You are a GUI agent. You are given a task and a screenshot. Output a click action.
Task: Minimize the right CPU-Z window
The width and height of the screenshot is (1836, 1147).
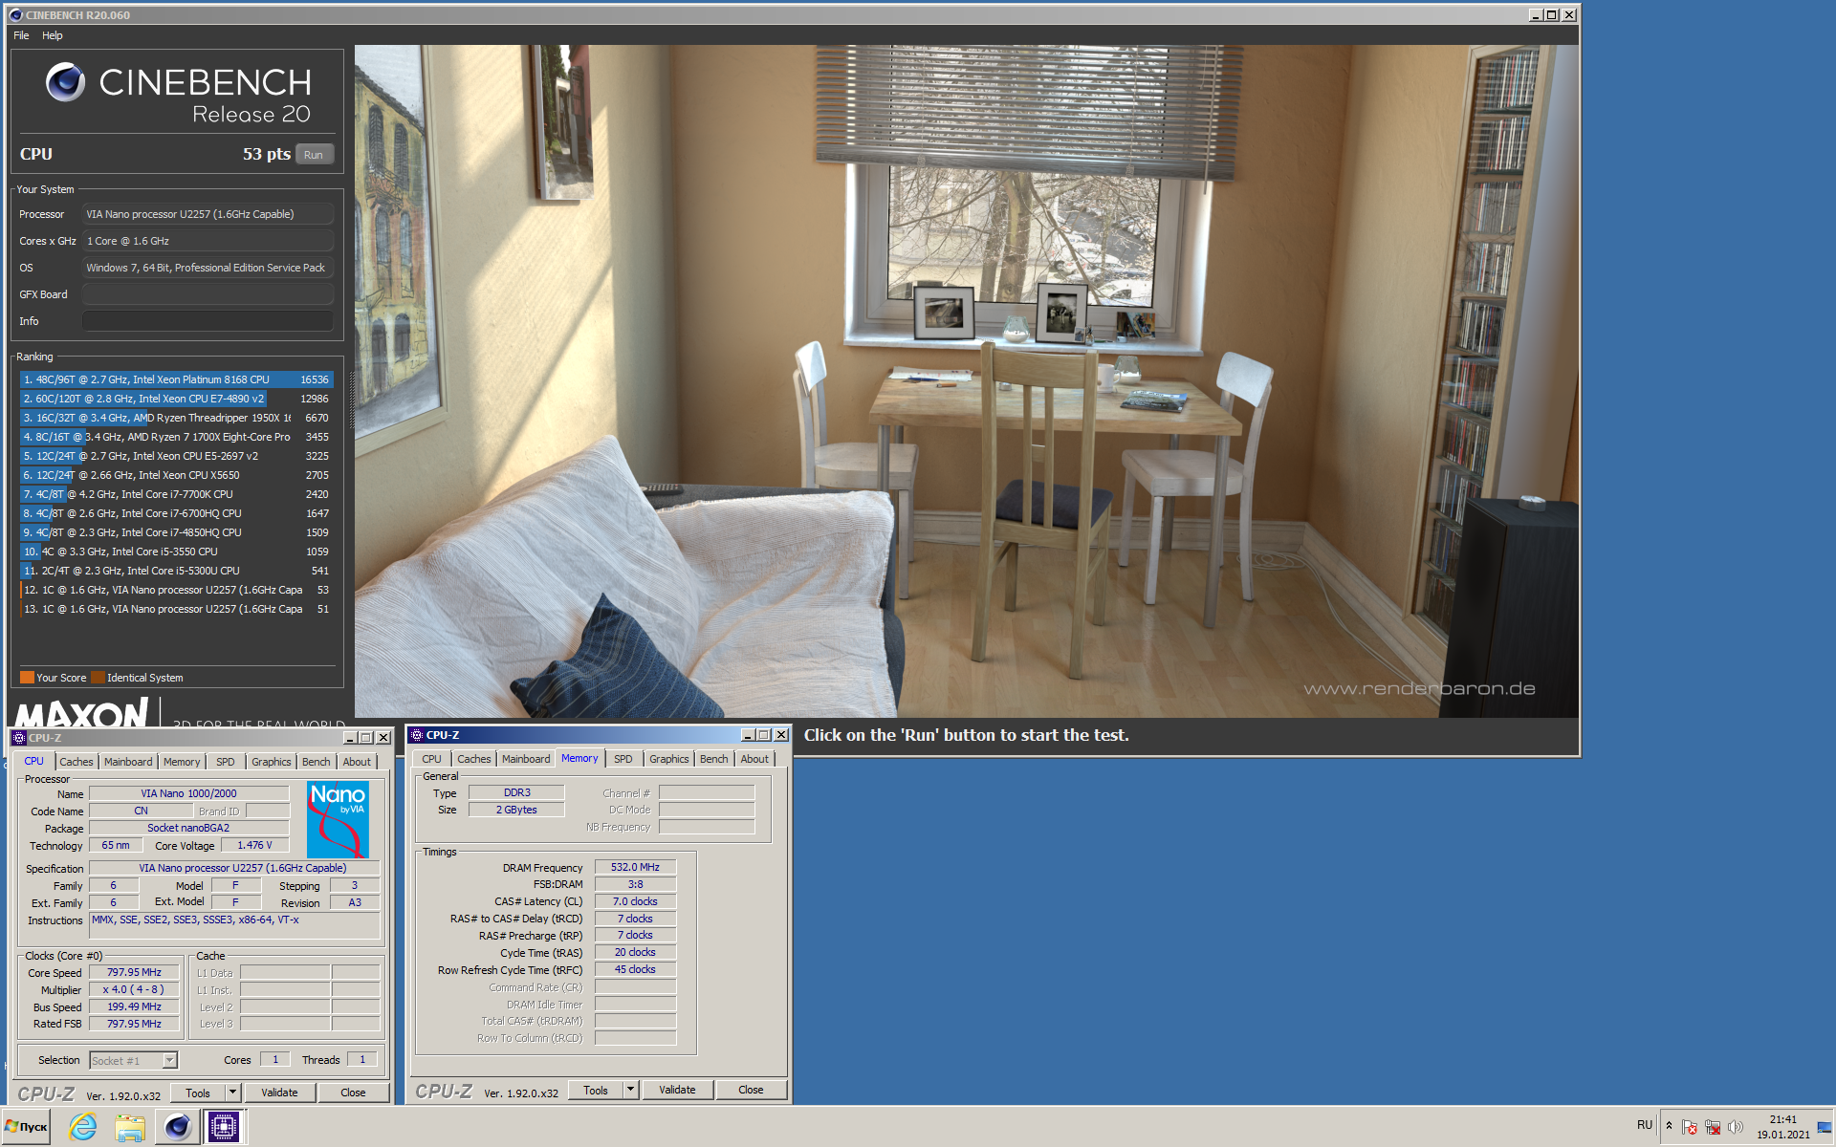(748, 735)
